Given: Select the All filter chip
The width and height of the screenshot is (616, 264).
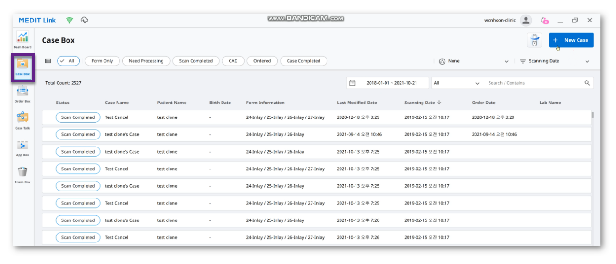Looking at the screenshot, I should [68, 61].
